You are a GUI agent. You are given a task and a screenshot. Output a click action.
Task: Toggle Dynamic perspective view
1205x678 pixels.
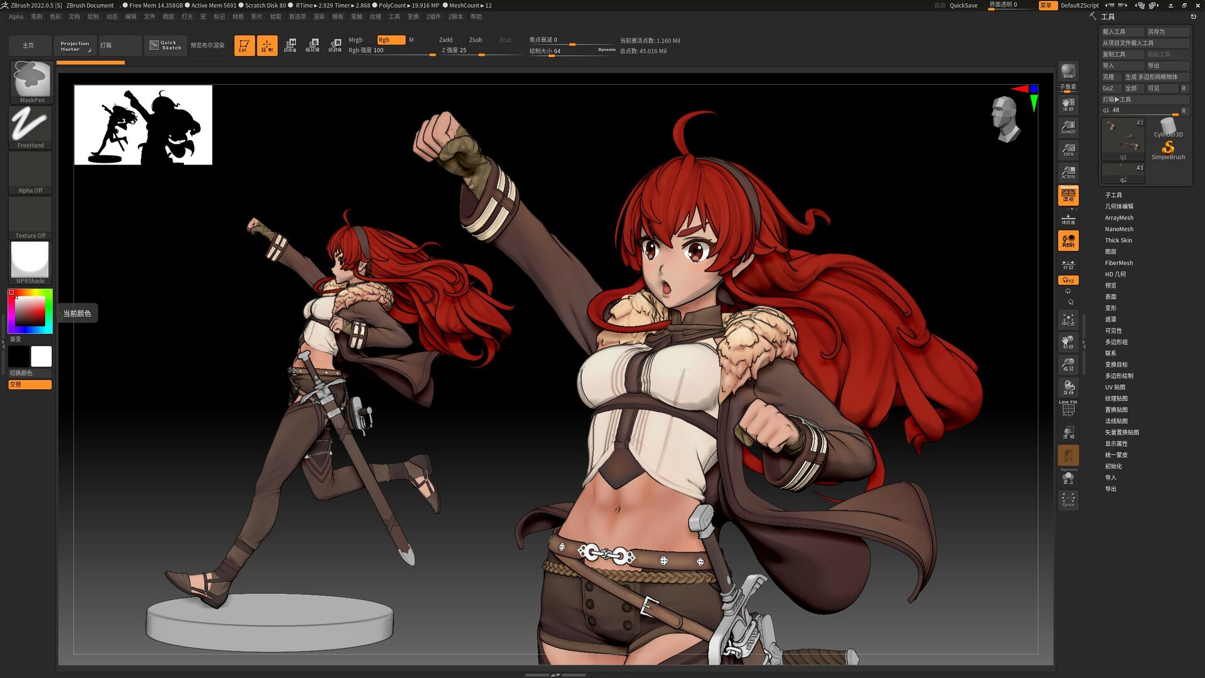[x=1068, y=195]
